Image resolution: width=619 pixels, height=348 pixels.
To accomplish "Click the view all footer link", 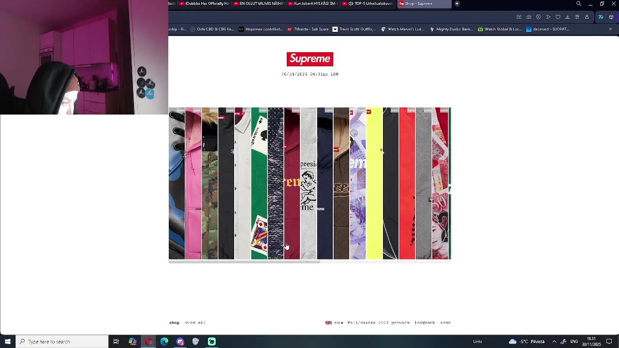I will (195, 322).
